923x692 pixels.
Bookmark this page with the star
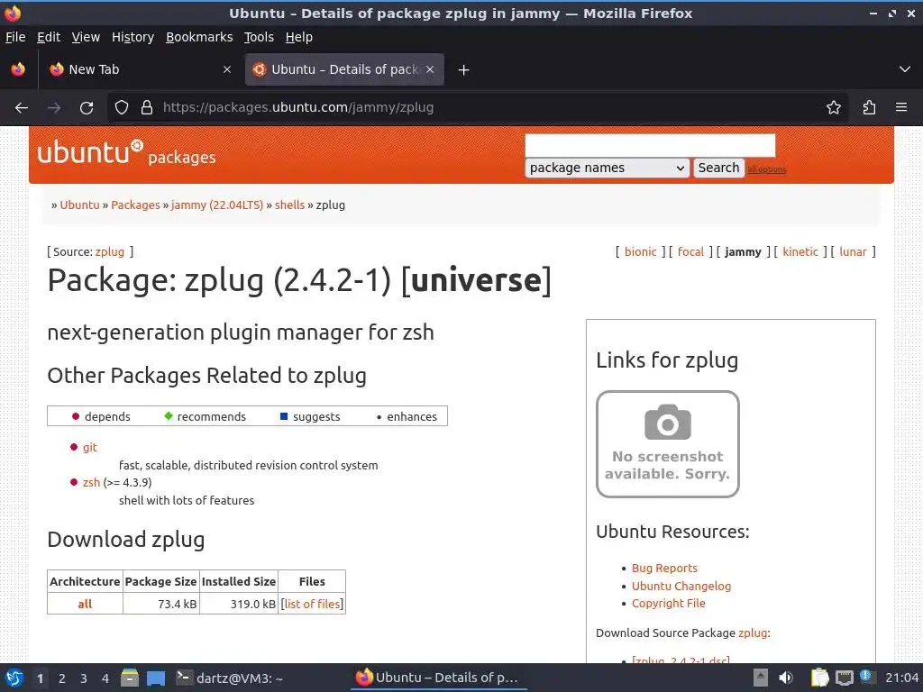pyautogui.click(x=834, y=108)
